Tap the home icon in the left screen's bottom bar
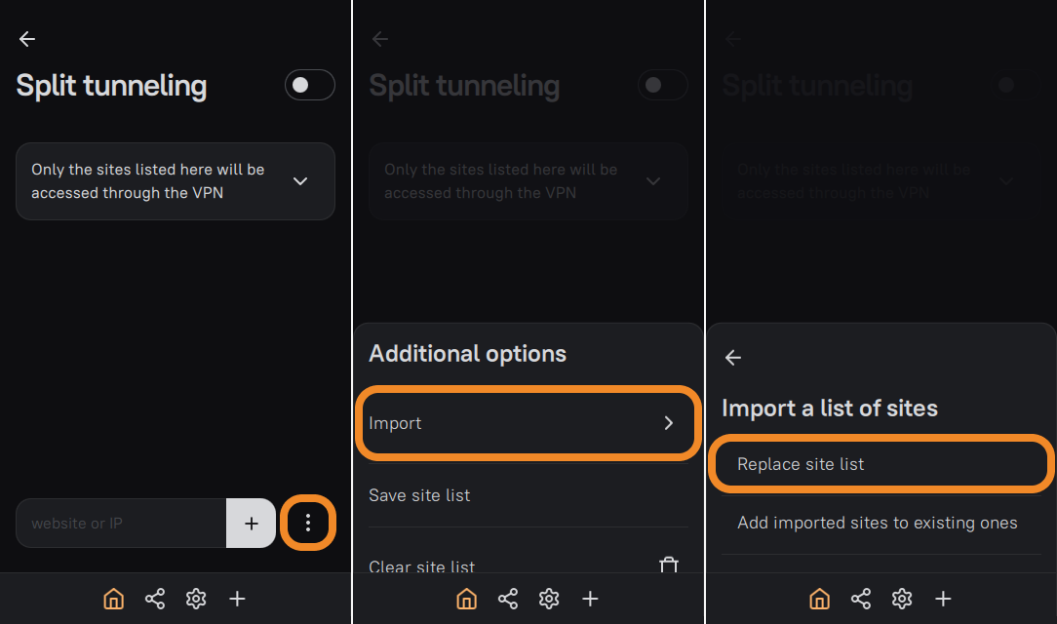Viewport: 1057px width, 624px height. click(114, 599)
